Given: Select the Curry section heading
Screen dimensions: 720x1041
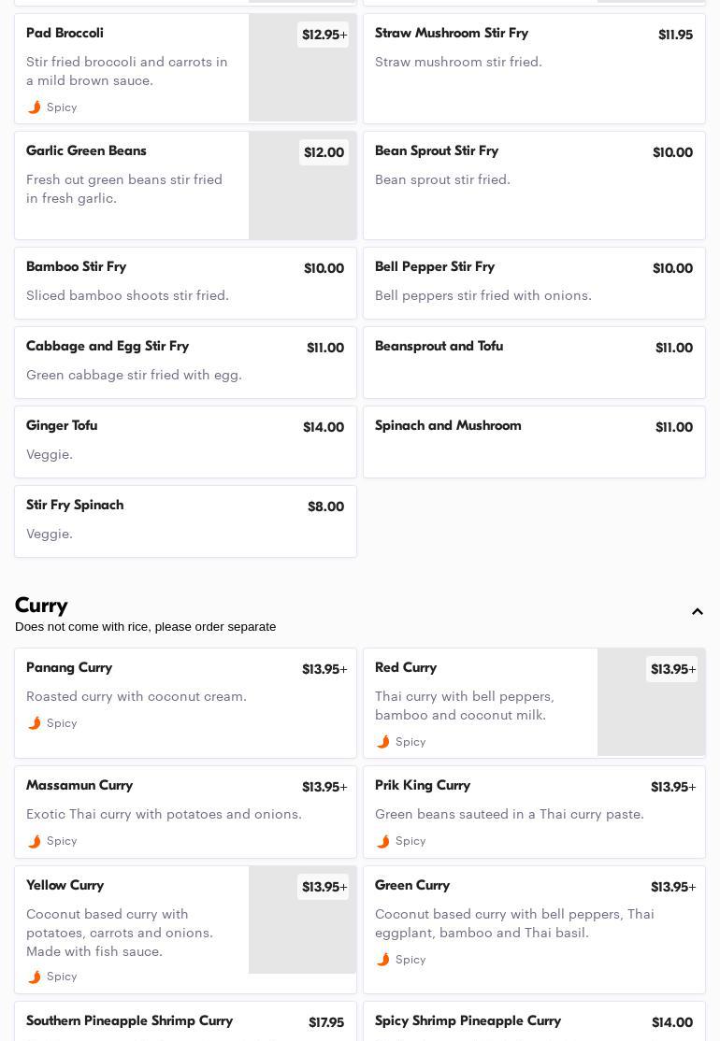Looking at the screenshot, I should [x=41, y=606].
